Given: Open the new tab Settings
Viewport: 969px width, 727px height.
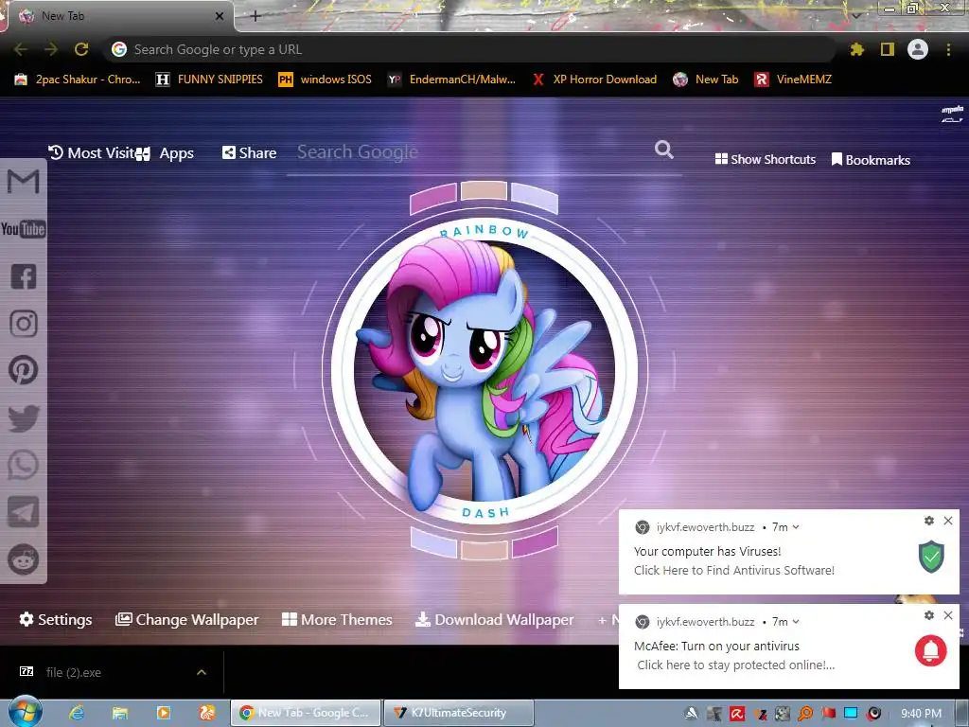Looking at the screenshot, I should (x=56, y=619).
